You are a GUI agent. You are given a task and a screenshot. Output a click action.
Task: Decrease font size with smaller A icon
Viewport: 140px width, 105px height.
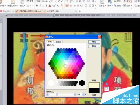pos(62,1)
